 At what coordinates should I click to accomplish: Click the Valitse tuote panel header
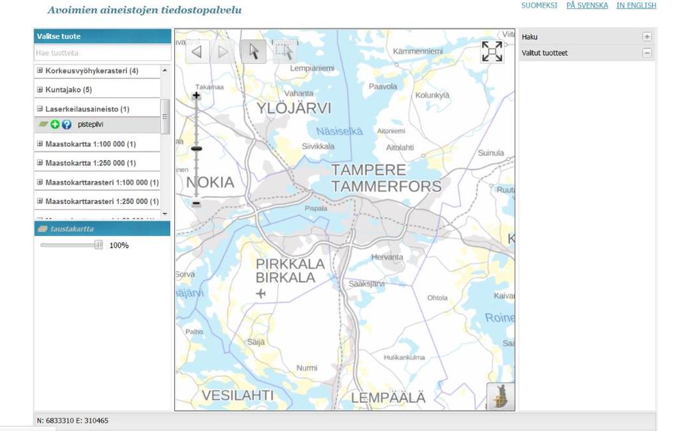[102, 37]
